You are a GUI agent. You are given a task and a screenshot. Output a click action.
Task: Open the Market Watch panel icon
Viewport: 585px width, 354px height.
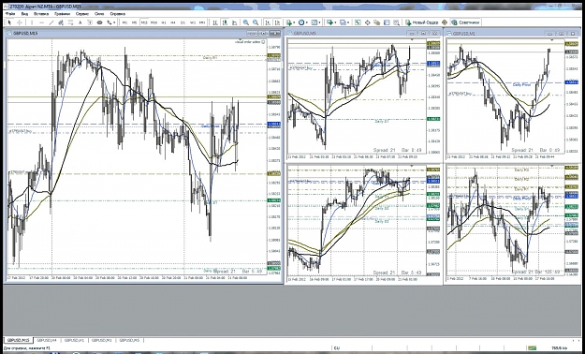pos(358,22)
